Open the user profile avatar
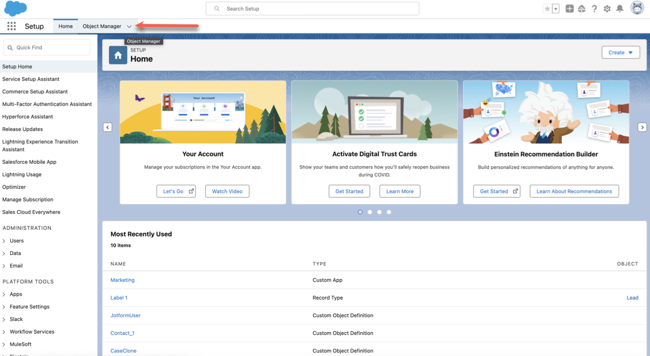The image size is (650, 356). tap(637, 8)
